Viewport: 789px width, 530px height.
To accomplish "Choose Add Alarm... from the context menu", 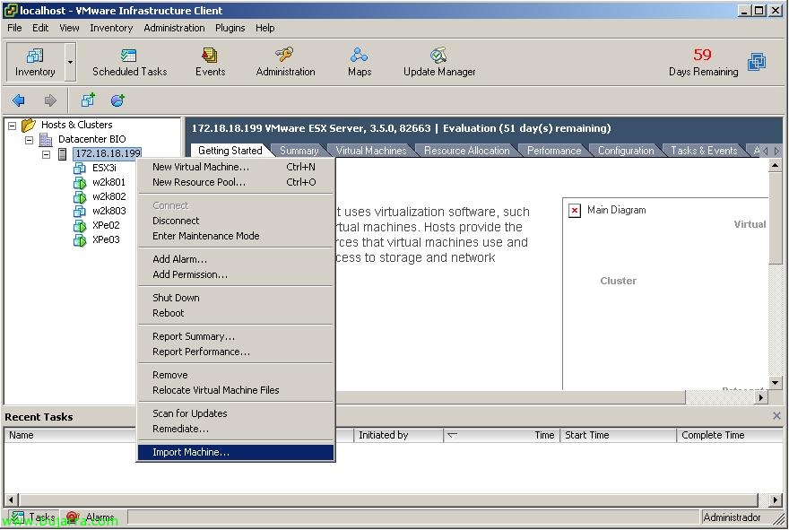I will click(236, 259).
